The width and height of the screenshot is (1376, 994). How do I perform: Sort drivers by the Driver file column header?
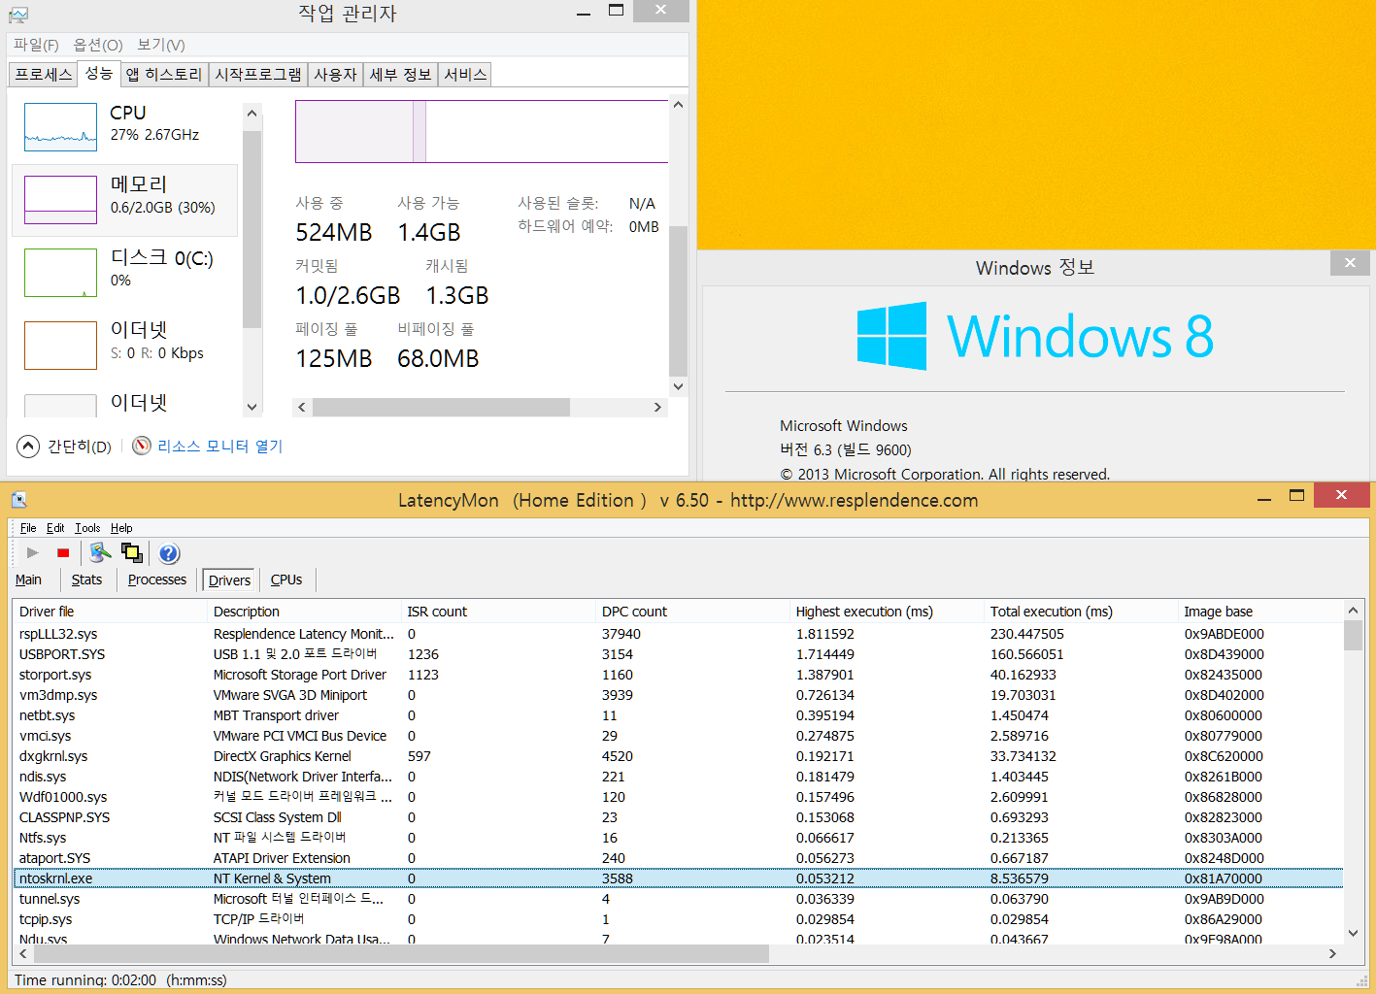[110, 612]
